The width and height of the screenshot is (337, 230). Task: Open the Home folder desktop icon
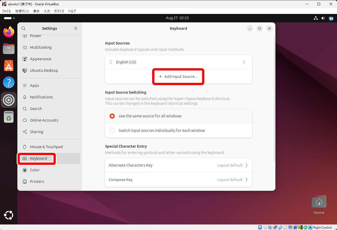point(319,204)
